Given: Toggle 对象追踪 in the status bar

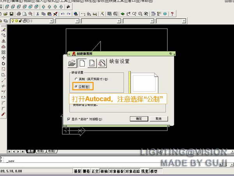Looking at the screenshot, I should (x=132, y=171).
